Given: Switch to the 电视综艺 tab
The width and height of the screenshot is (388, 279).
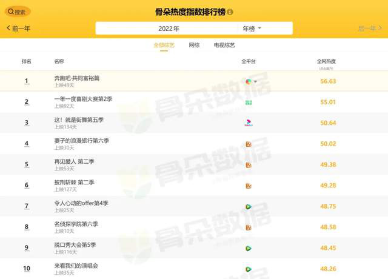Looking at the screenshot, I should pyautogui.click(x=224, y=45).
